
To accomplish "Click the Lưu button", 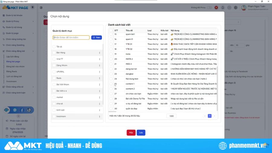I will 141,132.
